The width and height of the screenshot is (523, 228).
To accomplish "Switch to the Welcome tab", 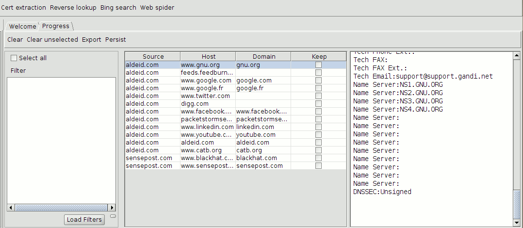I will [x=22, y=26].
